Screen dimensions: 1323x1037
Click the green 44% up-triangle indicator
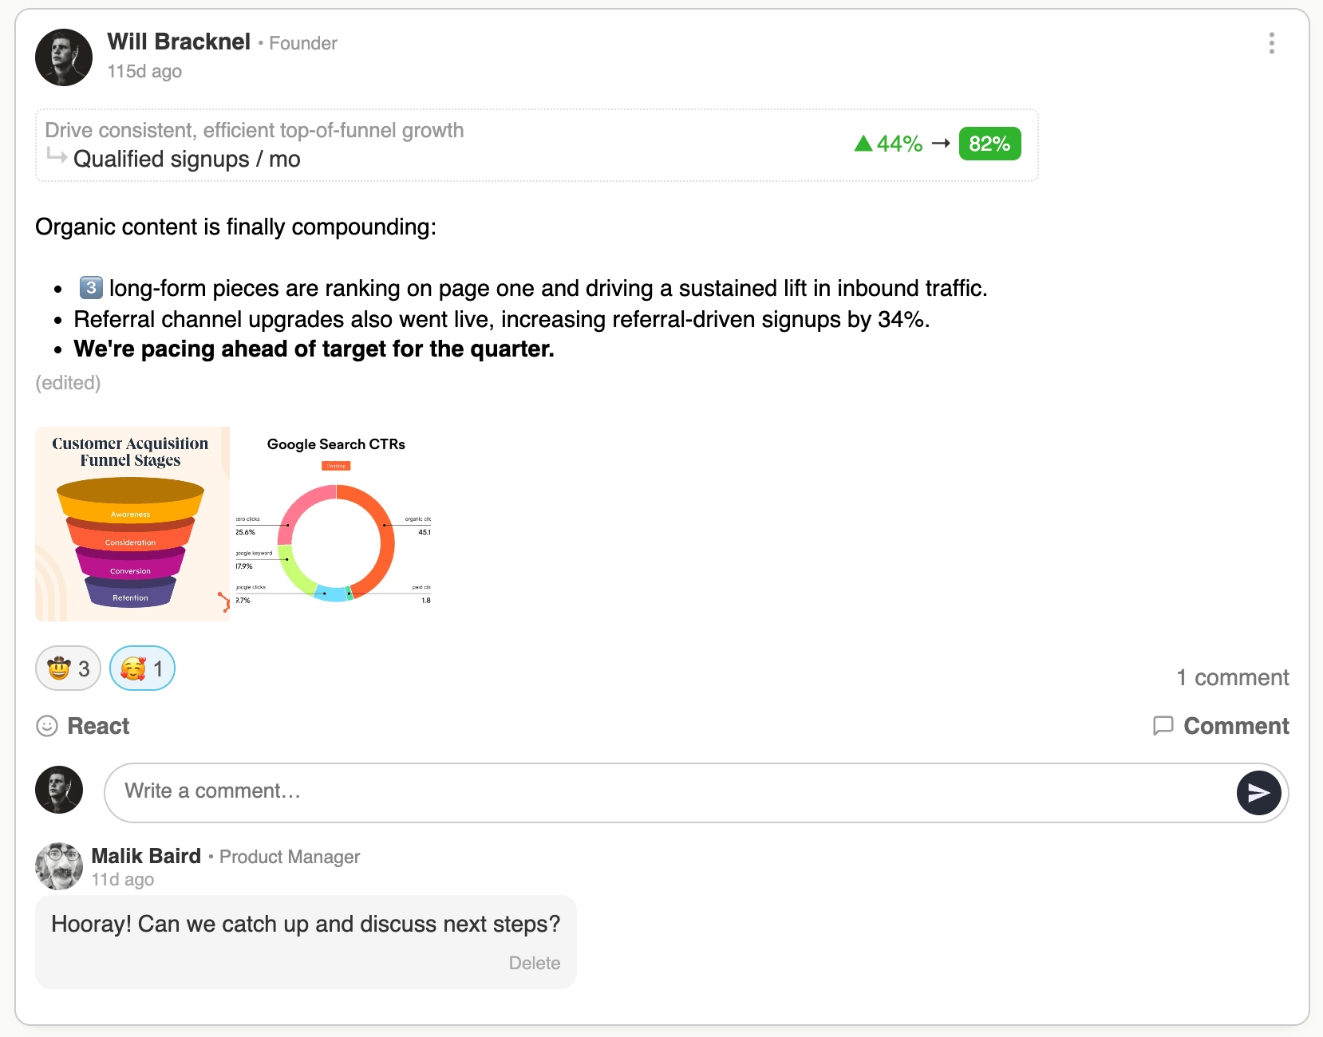pos(864,144)
